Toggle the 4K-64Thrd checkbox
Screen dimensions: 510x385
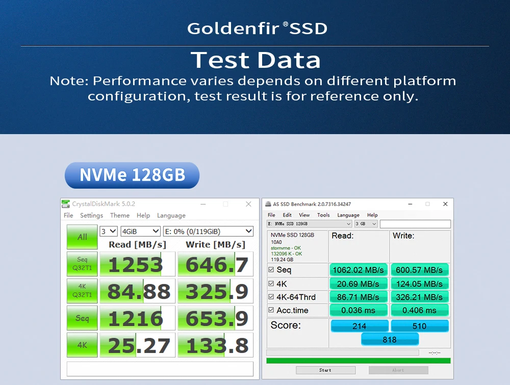pyautogui.click(x=271, y=297)
